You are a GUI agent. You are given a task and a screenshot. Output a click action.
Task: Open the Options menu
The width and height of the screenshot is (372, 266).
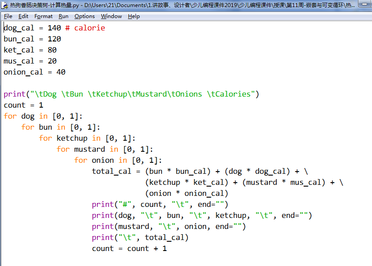coord(84,16)
